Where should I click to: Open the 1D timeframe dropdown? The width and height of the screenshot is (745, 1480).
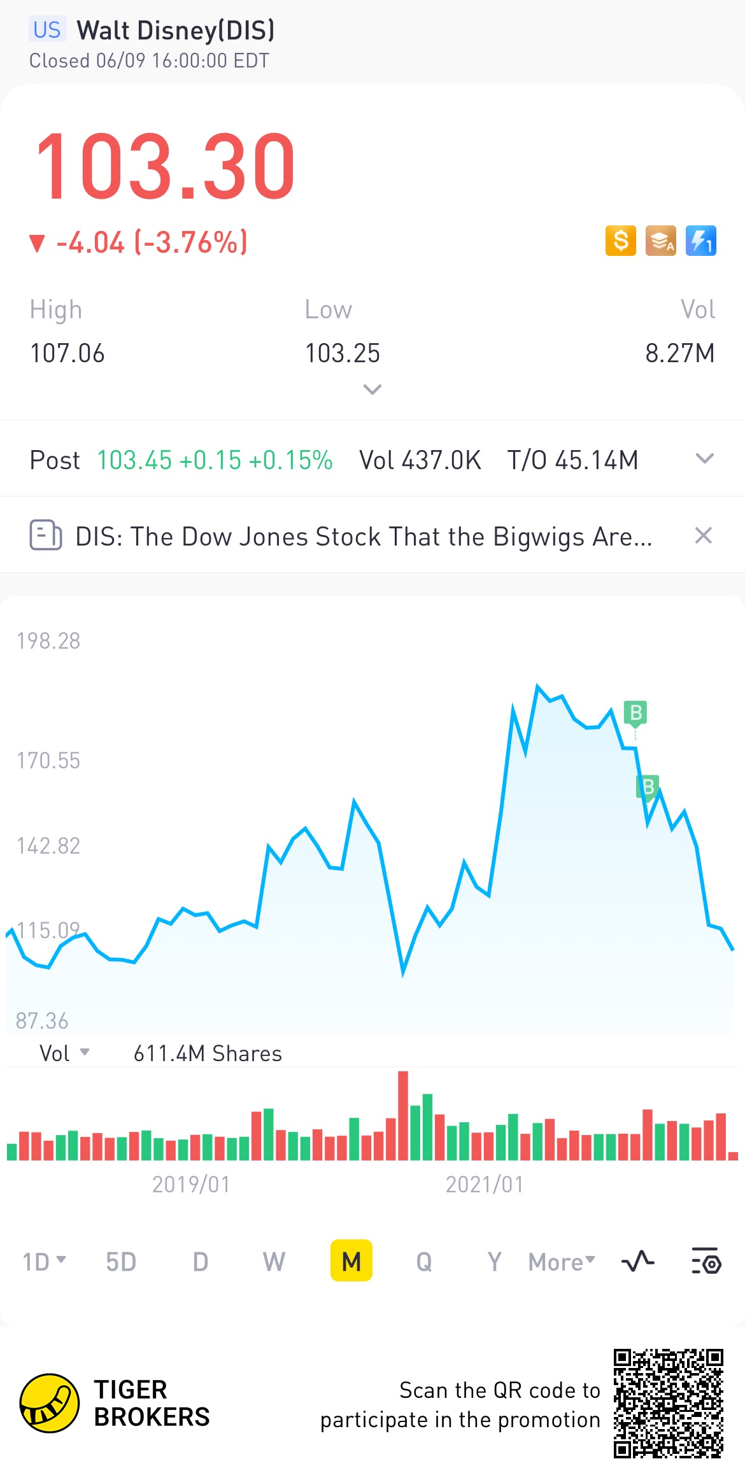(44, 1261)
